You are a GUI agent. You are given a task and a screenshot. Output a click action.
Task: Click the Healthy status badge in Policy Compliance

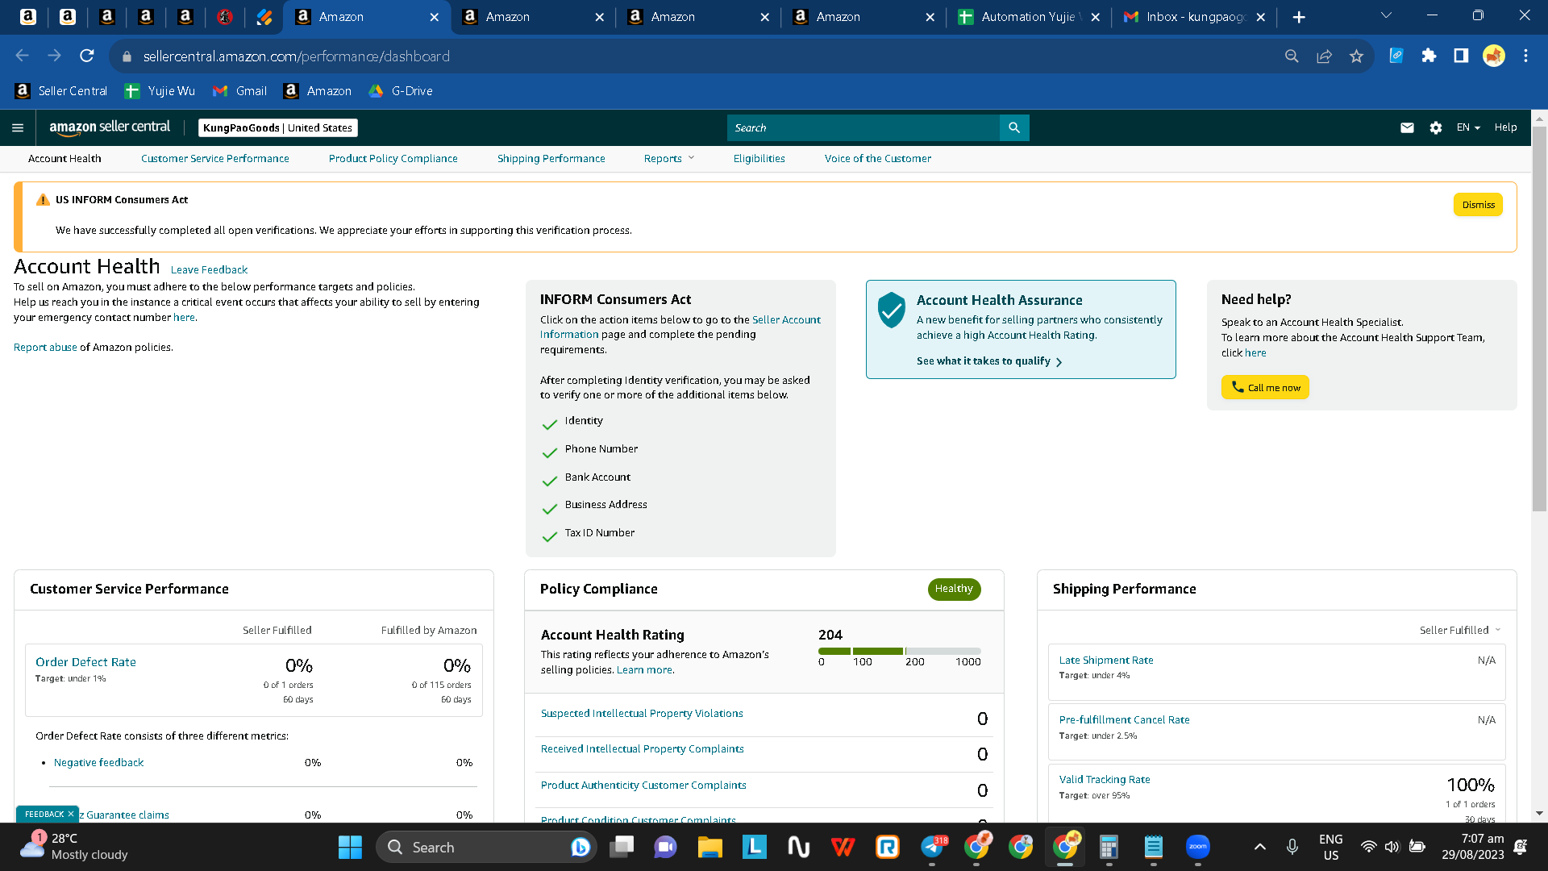(x=954, y=590)
